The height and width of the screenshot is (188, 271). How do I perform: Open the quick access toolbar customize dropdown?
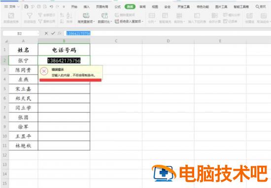coord(64,6)
